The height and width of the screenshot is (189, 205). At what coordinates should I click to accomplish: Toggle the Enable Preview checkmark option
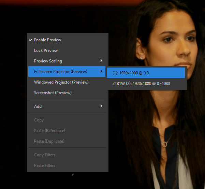point(67,40)
